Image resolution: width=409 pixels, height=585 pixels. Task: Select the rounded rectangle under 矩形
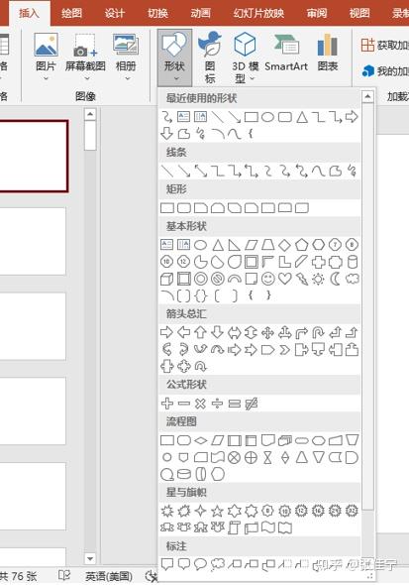(183, 208)
